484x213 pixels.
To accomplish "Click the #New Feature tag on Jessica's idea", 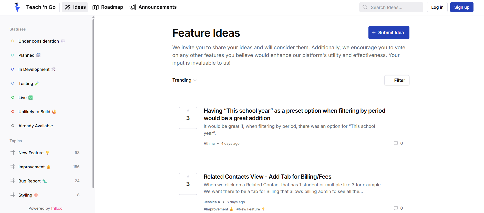I will coord(250,209).
